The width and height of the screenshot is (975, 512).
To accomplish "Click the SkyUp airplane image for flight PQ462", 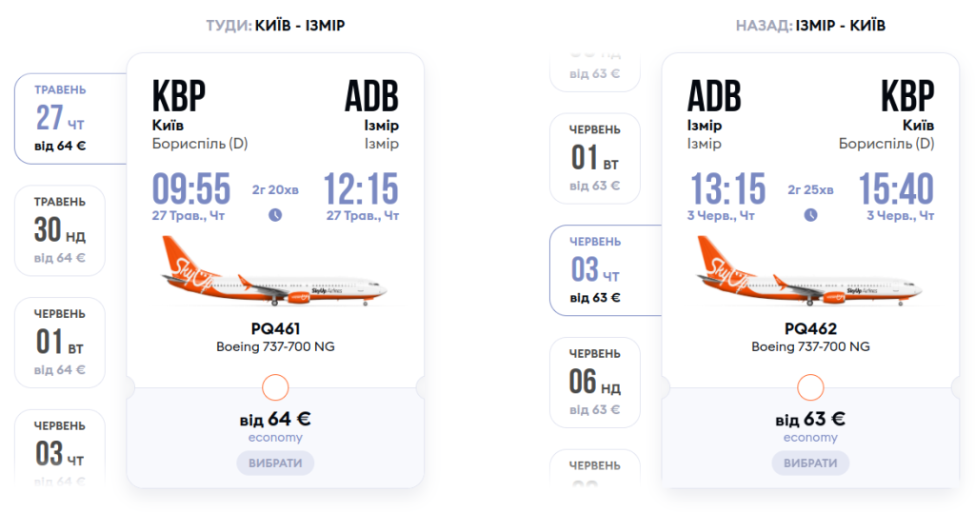I will 810,274.
